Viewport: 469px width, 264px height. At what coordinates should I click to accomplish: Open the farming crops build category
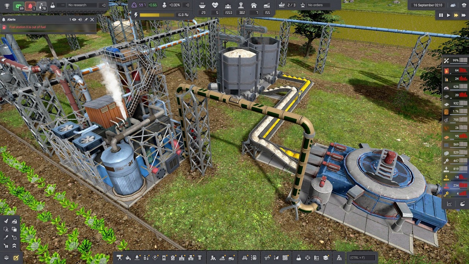[146, 258]
